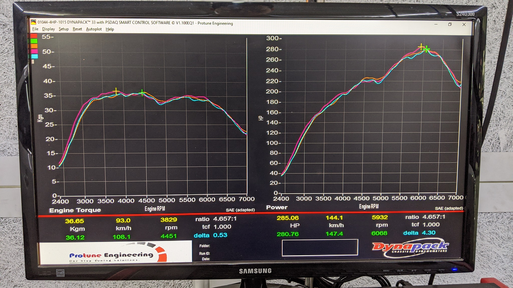Click the speed value 147.4
This screenshot has height=288, width=513.
334,234
